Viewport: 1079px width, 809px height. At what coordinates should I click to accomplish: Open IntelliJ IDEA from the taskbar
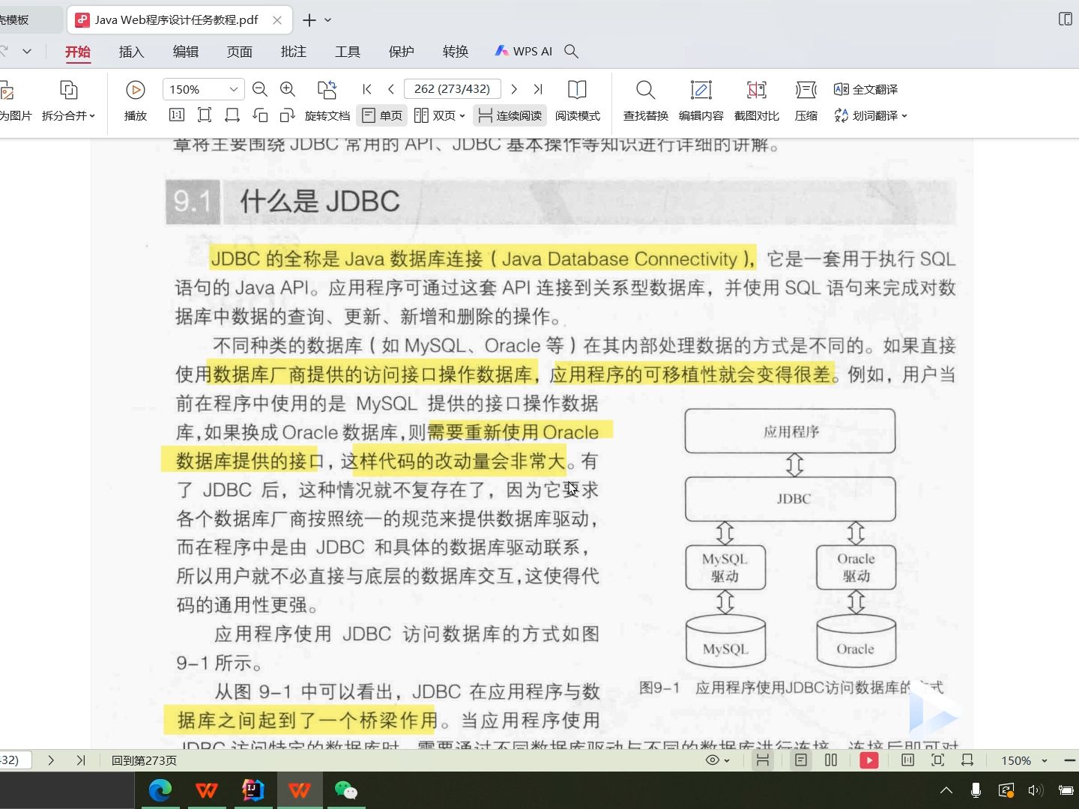(x=253, y=790)
